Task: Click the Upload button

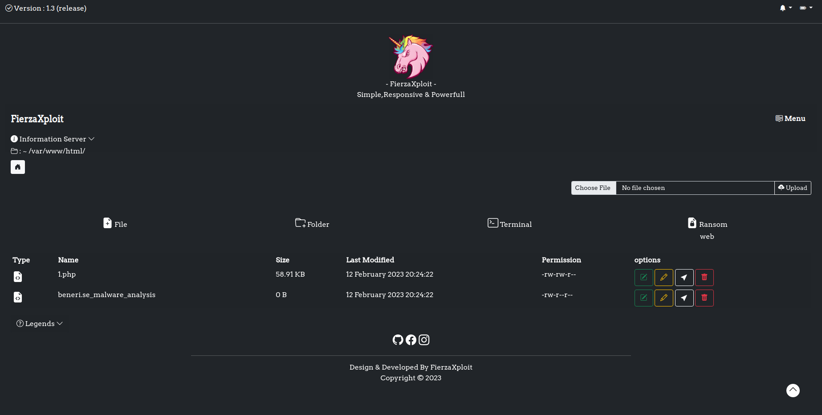Action: click(x=793, y=188)
